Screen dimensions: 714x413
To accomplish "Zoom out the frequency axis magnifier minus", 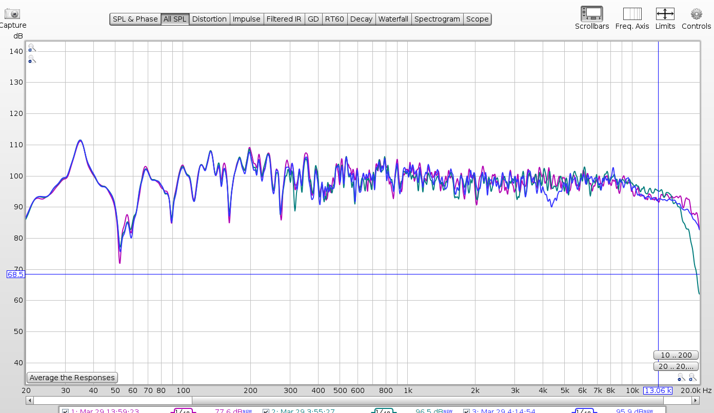I will (681, 378).
